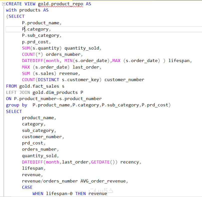
Task: Click the lifespan alias after DATEDIFF
Action: click(x=179, y=61)
